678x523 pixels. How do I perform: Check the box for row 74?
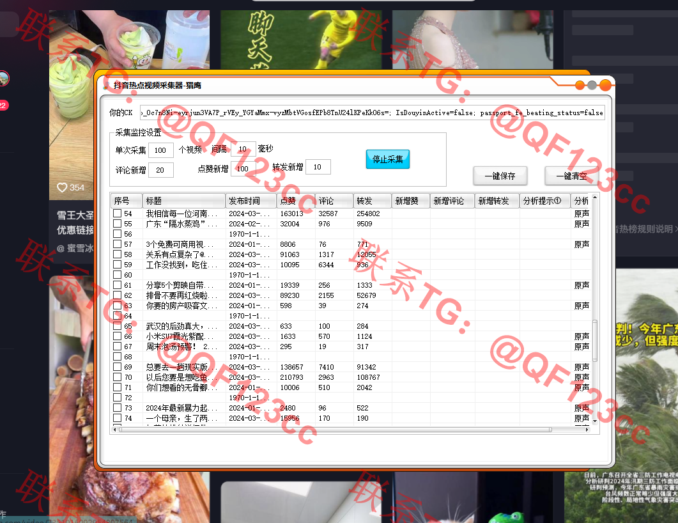[117, 418]
